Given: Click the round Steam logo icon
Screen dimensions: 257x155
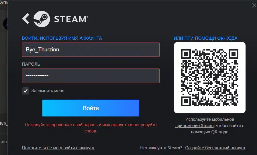Looking at the screenshot, I should 42,19.
